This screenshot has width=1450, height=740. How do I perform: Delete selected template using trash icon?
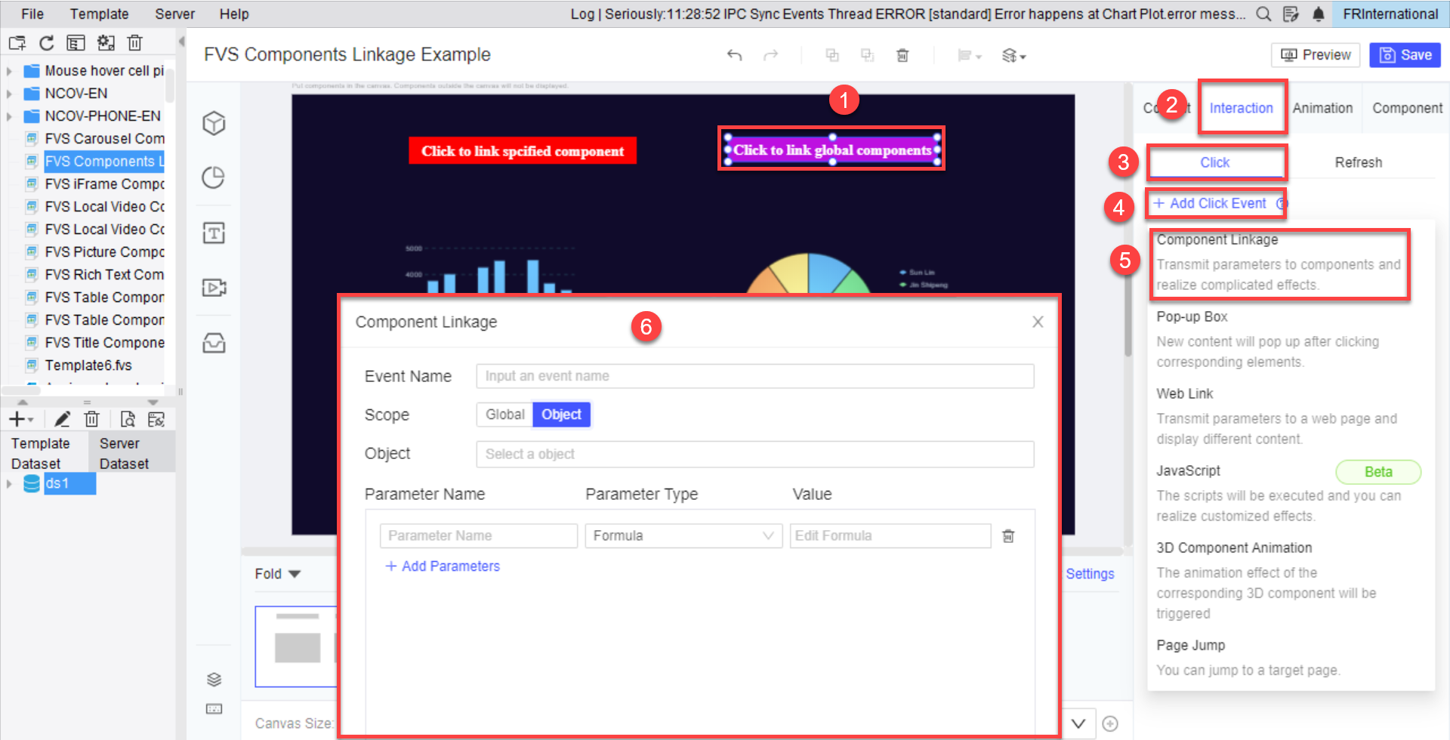click(x=134, y=43)
